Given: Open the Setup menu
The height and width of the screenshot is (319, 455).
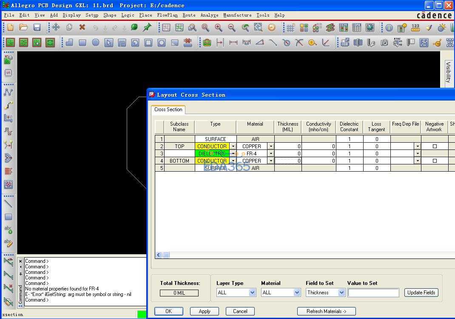Looking at the screenshot, I should pos(92,15).
